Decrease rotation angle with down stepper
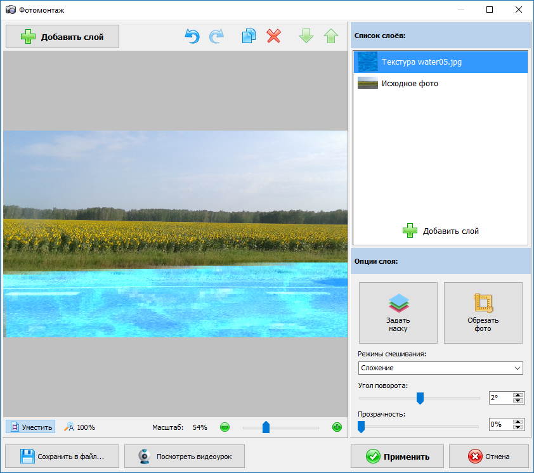 518,401
